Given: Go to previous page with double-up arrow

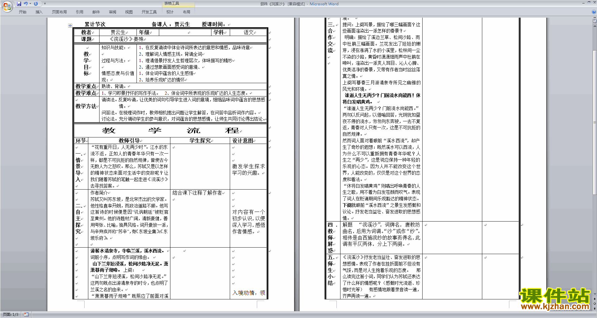Looking at the screenshot, I should pyautogui.click(x=595, y=299).
